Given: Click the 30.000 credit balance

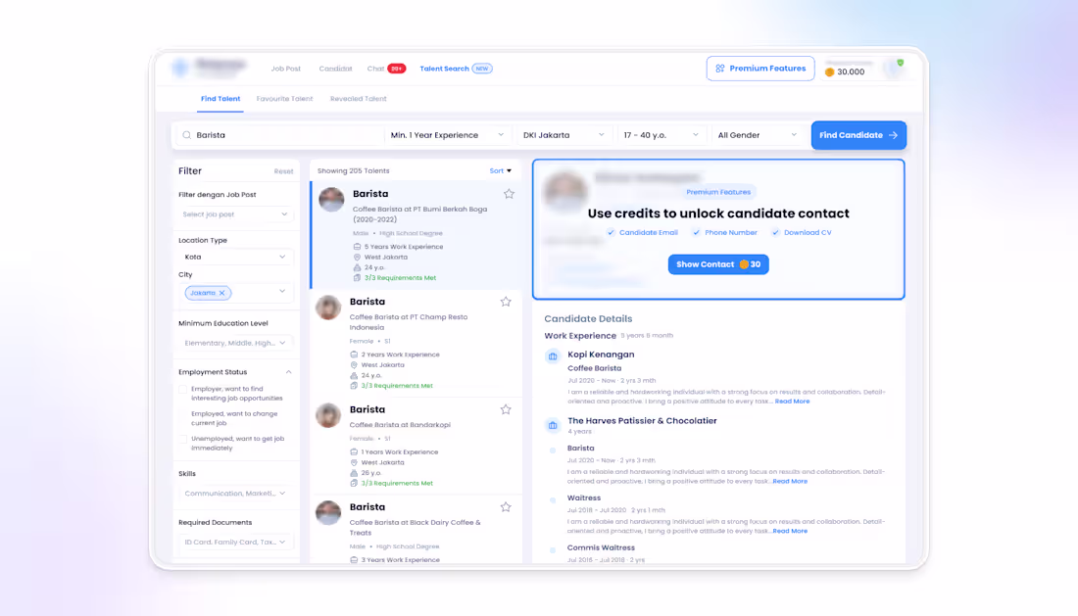Looking at the screenshot, I should 851,72.
